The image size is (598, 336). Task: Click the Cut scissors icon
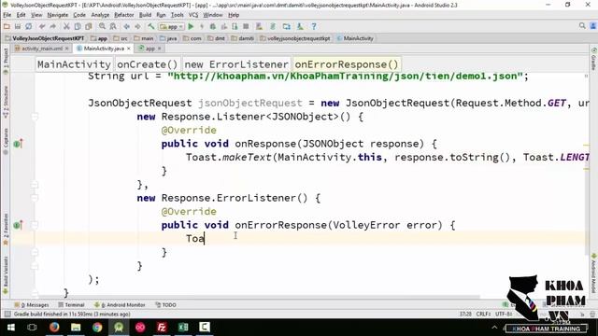66,26
